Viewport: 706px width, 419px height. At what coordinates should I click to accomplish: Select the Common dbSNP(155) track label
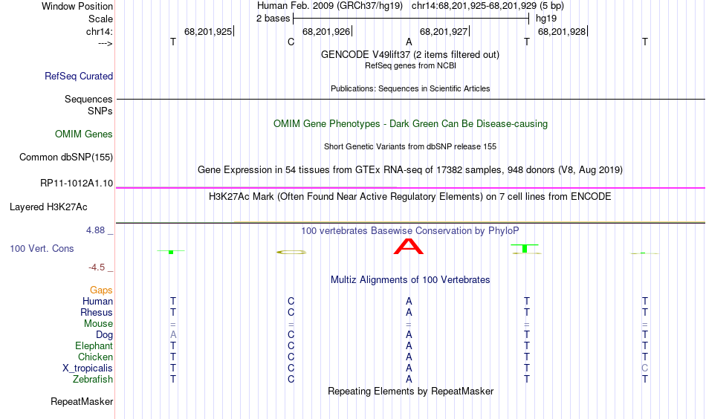tap(66, 157)
